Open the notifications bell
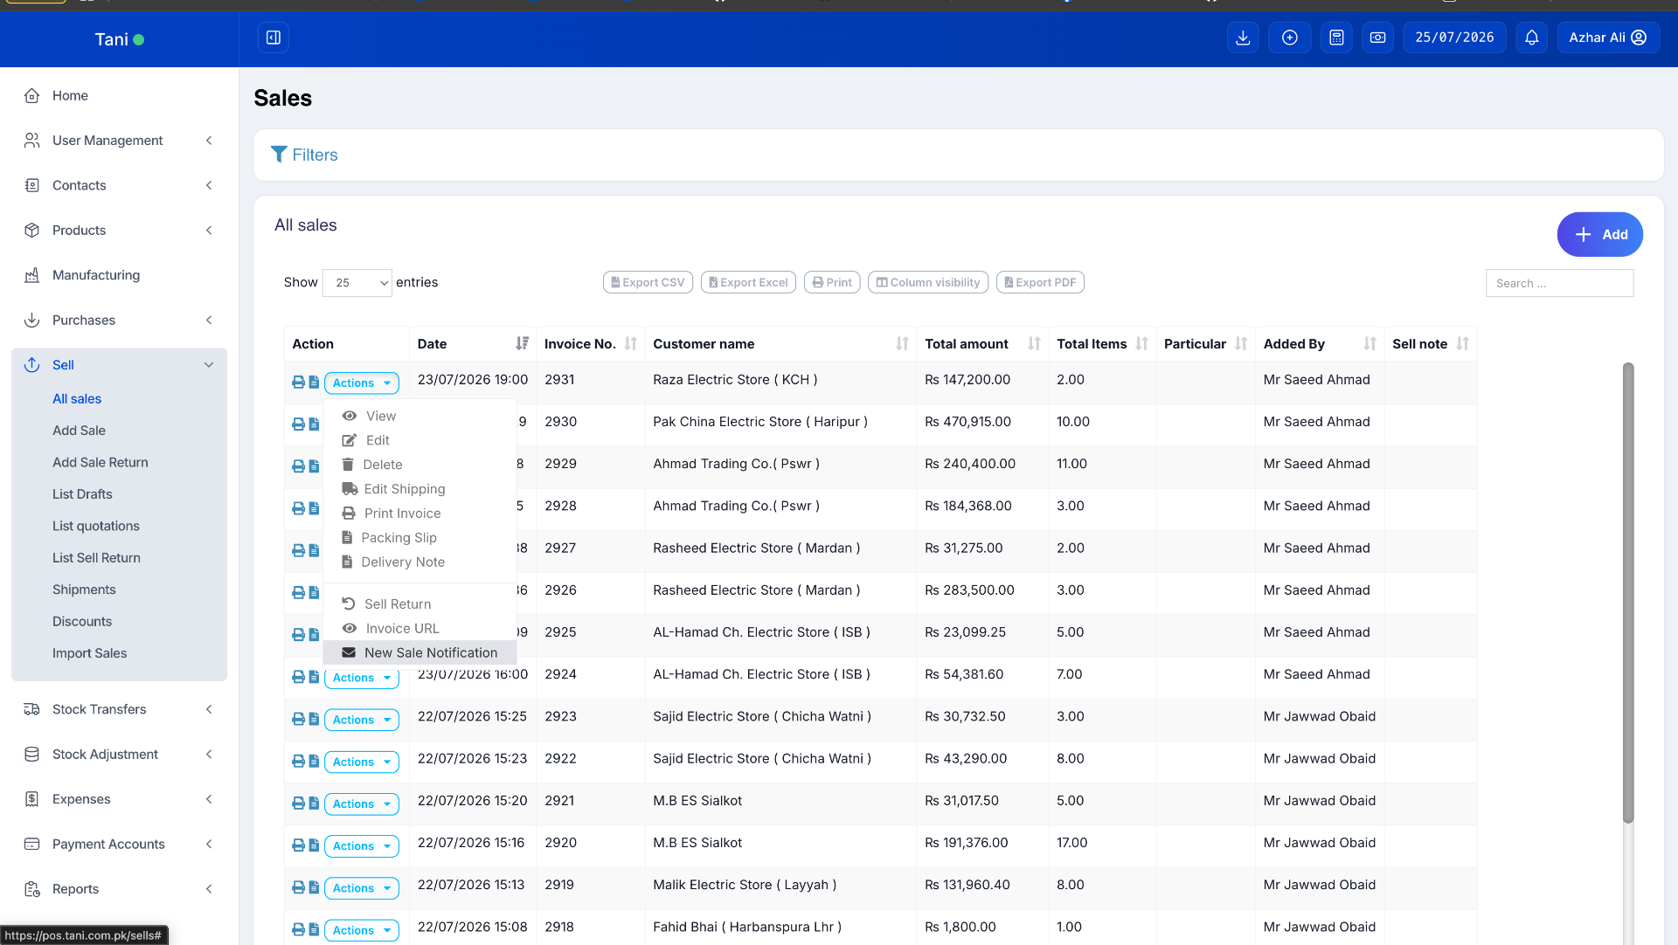Screen dimensions: 1678x945 coord(1532,38)
